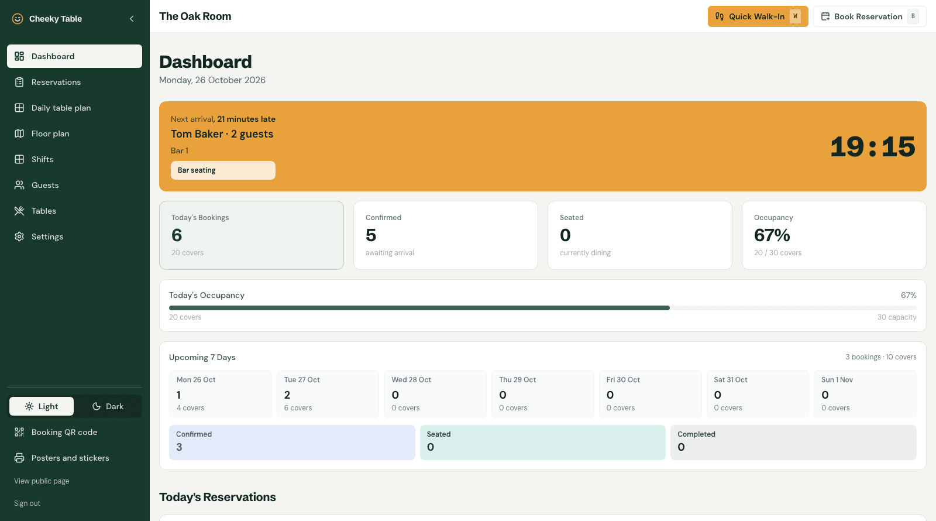Click the Dashboard grid icon in sidebar
Image resolution: width=936 pixels, height=521 pixels.
(19, 56)
